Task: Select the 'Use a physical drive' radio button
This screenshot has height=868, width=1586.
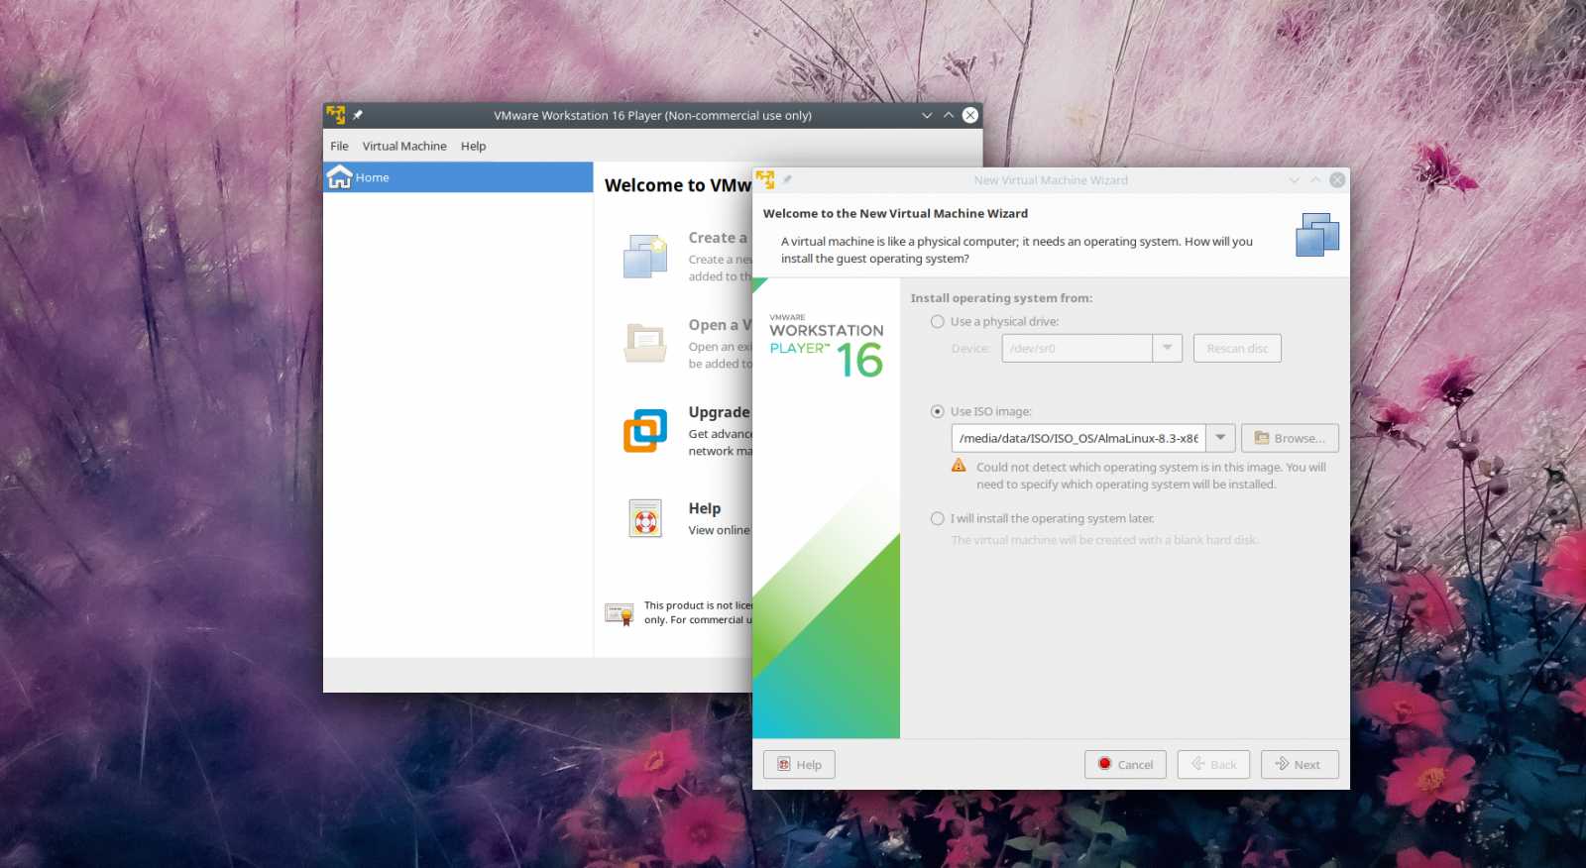Action: (x=937, y=322)
